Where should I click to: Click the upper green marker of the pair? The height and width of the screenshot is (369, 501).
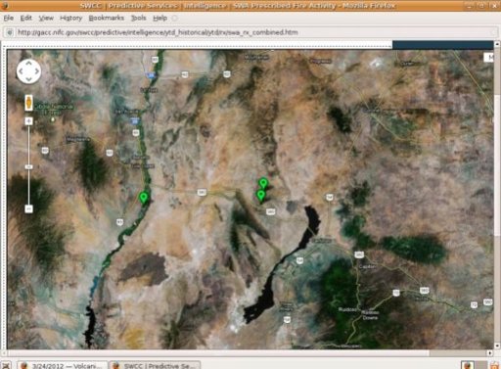click(263, 184)
